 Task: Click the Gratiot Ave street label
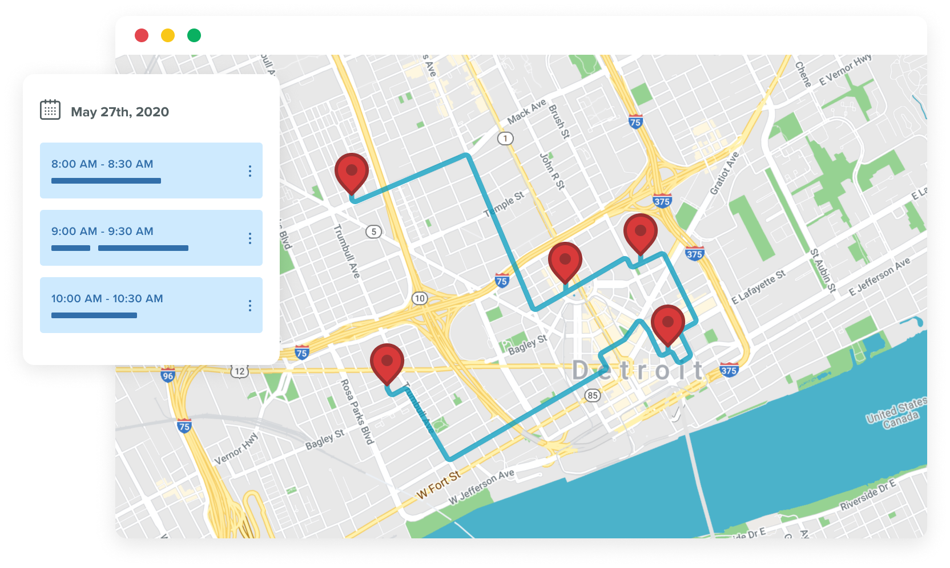point(724,173)
